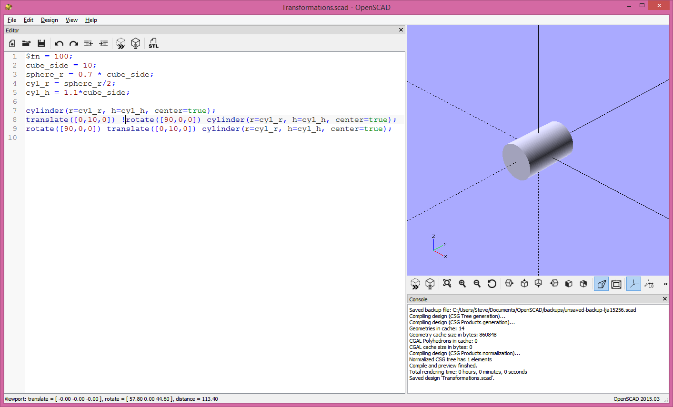The width and height of the screenshot is (673, 407).
Task: Undo the last edit with the toolbar arrow
Action: point(59,43)
